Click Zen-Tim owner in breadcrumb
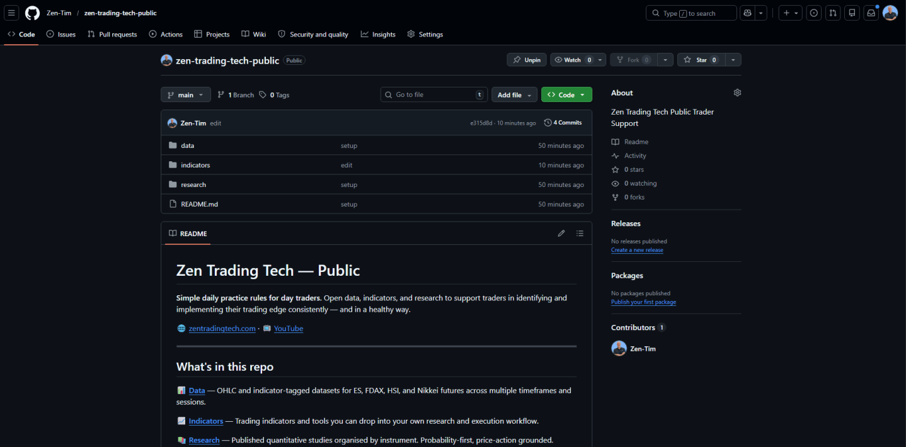The height and width of the screenshot is (447, 906). 59,13
